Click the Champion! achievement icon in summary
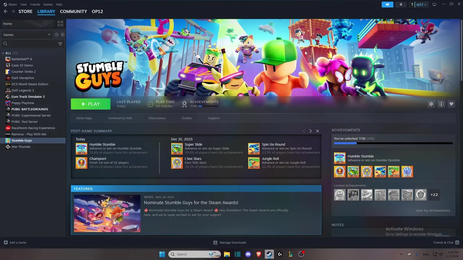 (81, 163)
